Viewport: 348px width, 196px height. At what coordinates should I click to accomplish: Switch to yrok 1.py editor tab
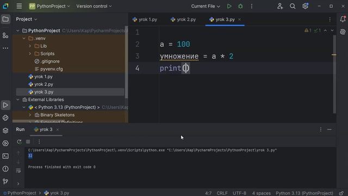coord(145,20)
